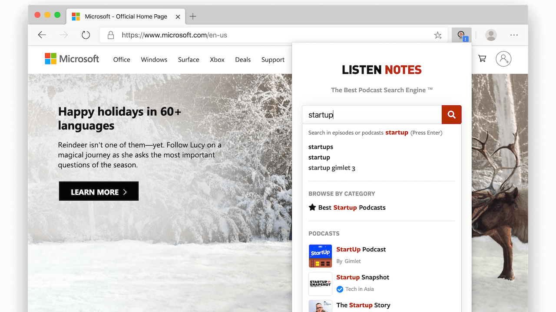
Task: Click the Happy holidays in 60+ languages headline
Action: [120, 118]
